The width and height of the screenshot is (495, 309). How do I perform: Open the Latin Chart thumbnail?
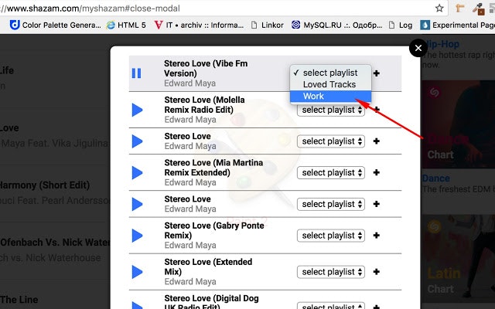coord(459,257)
